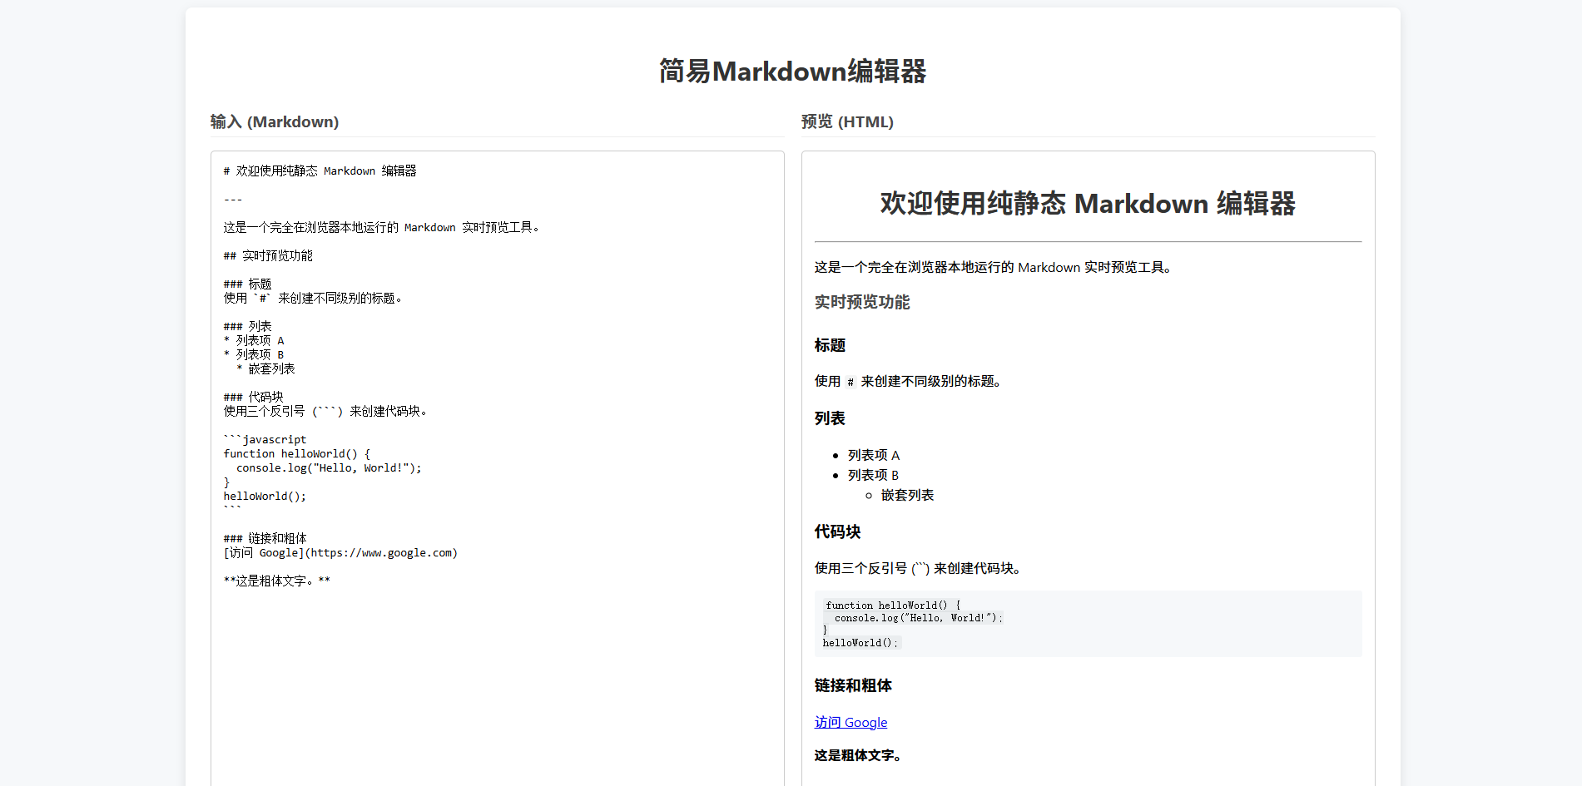Click the 实时预览功能 heading in preview
The height and width of the screenshot is (786, 1582).
coord(861,302)
